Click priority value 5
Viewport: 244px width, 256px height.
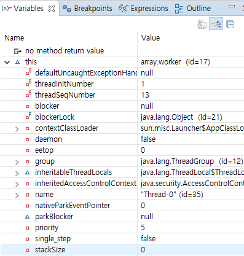click(x=143, y=228)
